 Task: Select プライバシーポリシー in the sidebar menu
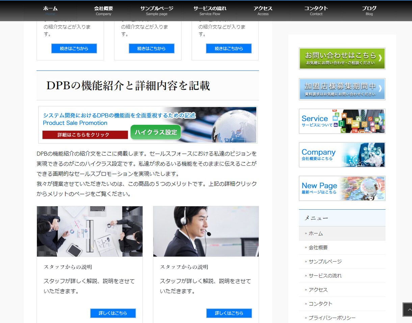coord(342,318)
